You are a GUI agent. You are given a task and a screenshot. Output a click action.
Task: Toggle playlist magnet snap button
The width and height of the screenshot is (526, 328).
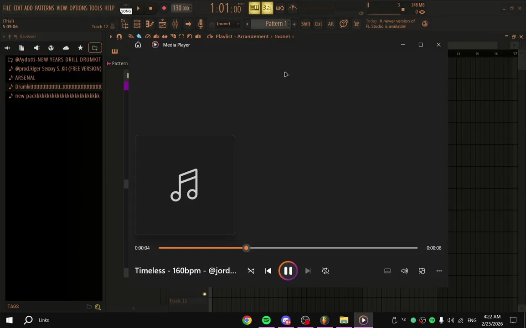pos(119,36)
